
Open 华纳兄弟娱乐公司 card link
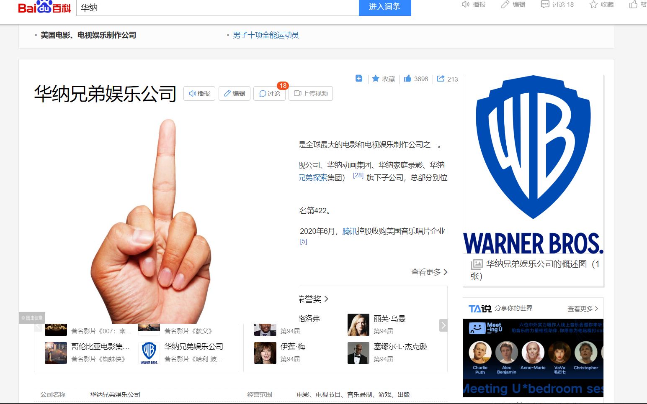(x=194, y=347)
